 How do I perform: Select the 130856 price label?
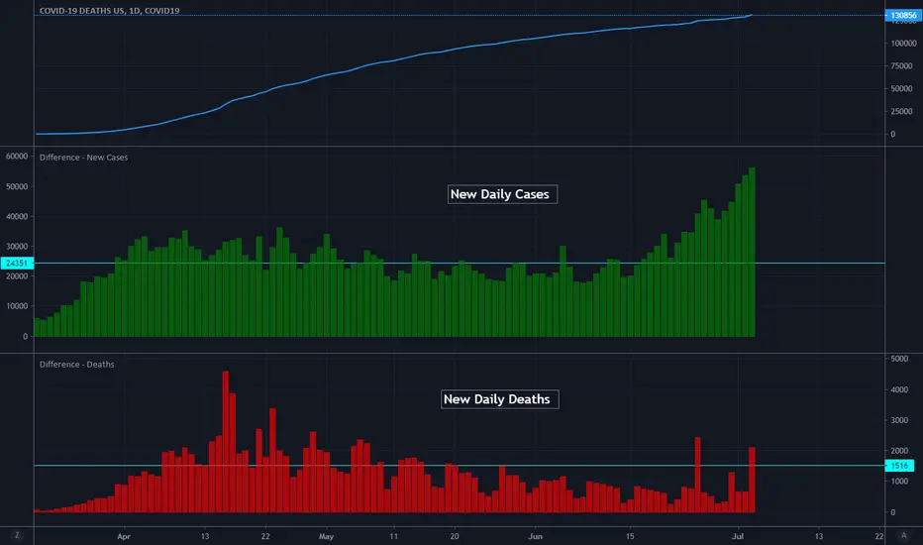(903, 15)
